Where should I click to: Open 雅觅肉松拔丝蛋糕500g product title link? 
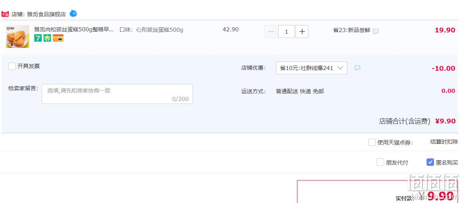74,29
